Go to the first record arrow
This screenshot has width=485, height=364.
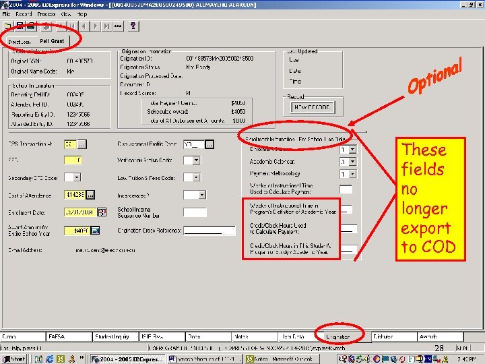pos(73,26)
